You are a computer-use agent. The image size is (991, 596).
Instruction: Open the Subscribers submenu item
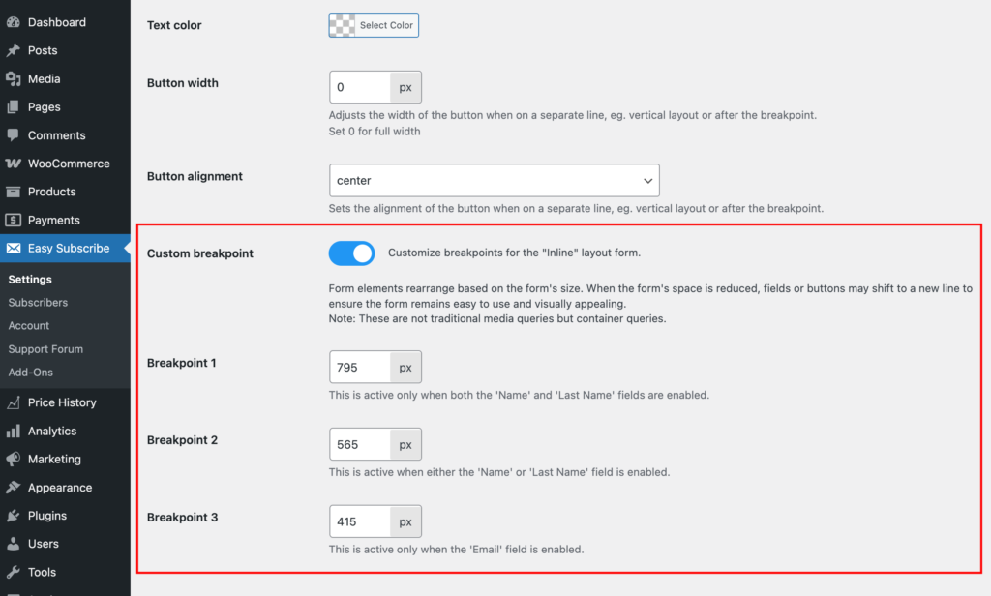38,303
